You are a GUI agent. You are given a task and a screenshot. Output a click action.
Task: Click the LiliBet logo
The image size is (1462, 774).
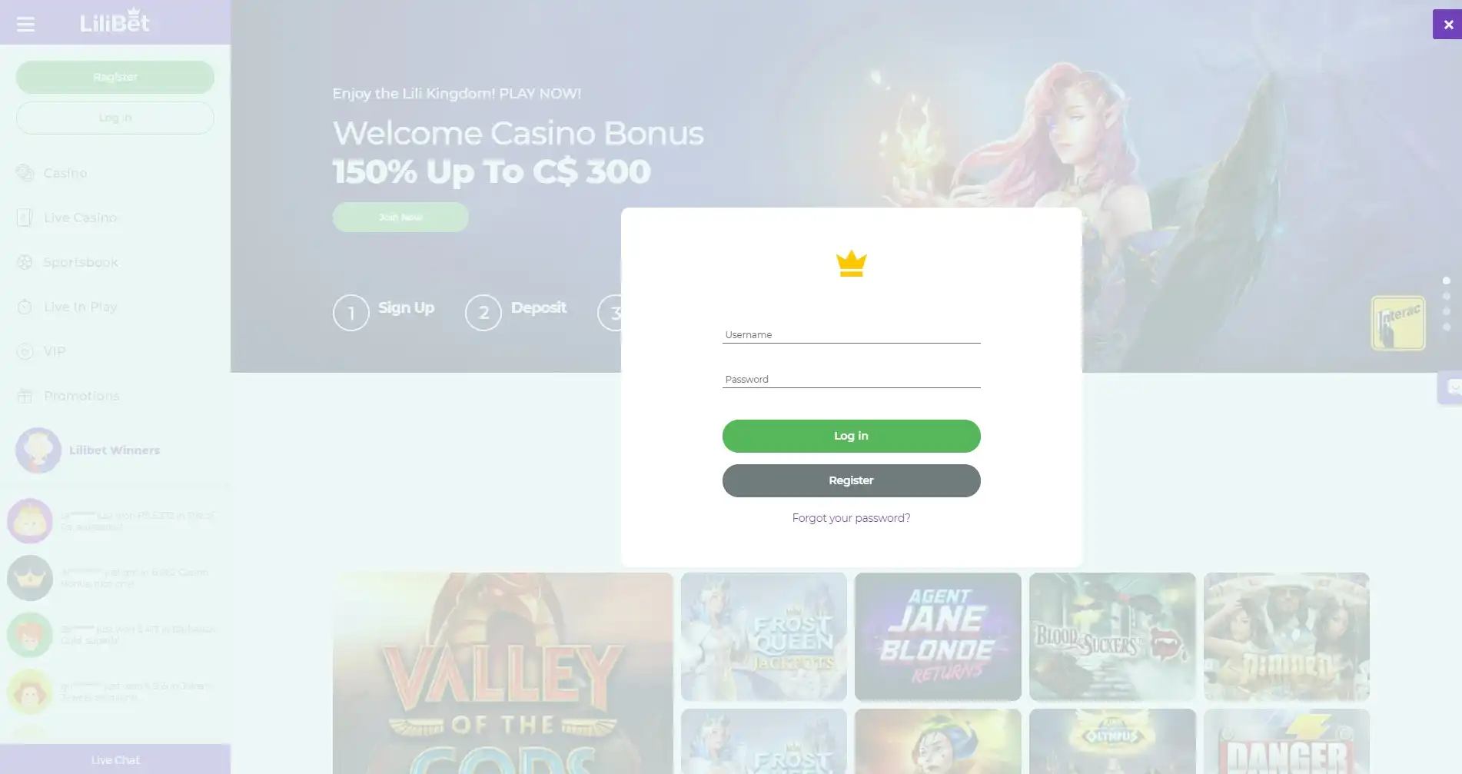[x=115, y=21]
